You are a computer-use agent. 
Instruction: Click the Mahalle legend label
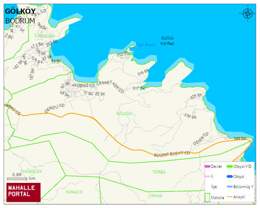(x=218, y=197)
